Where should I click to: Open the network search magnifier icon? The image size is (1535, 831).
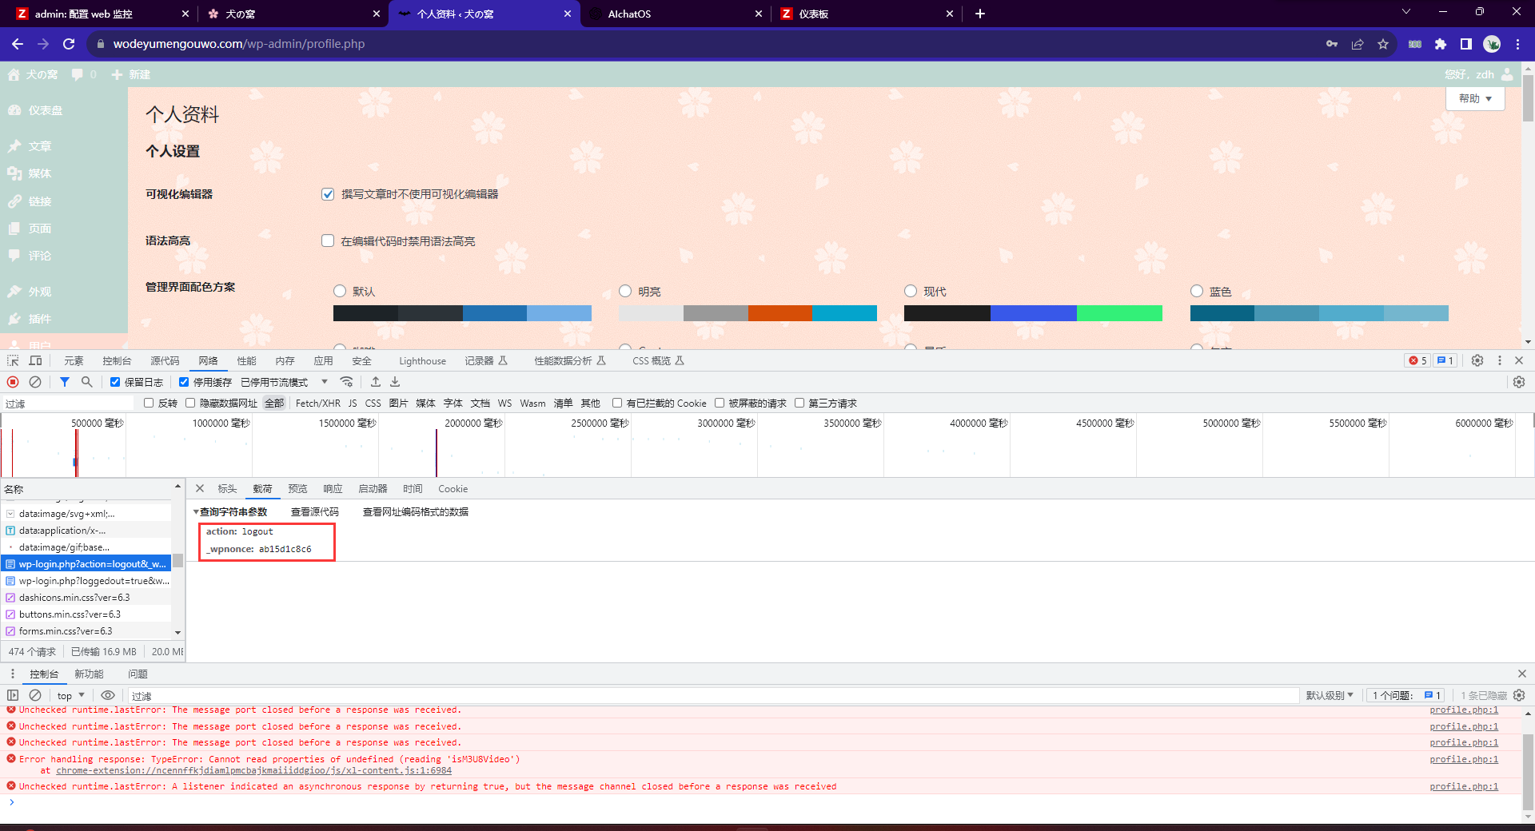pos(87,382)
